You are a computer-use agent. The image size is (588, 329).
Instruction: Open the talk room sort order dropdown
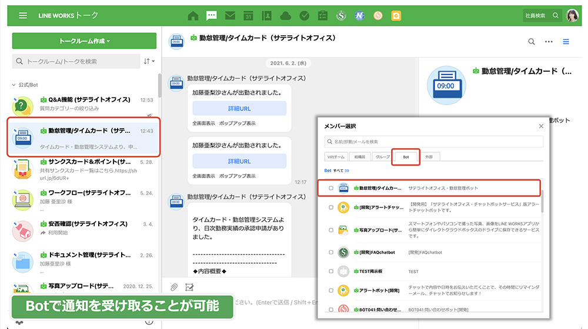click(149, 61)
